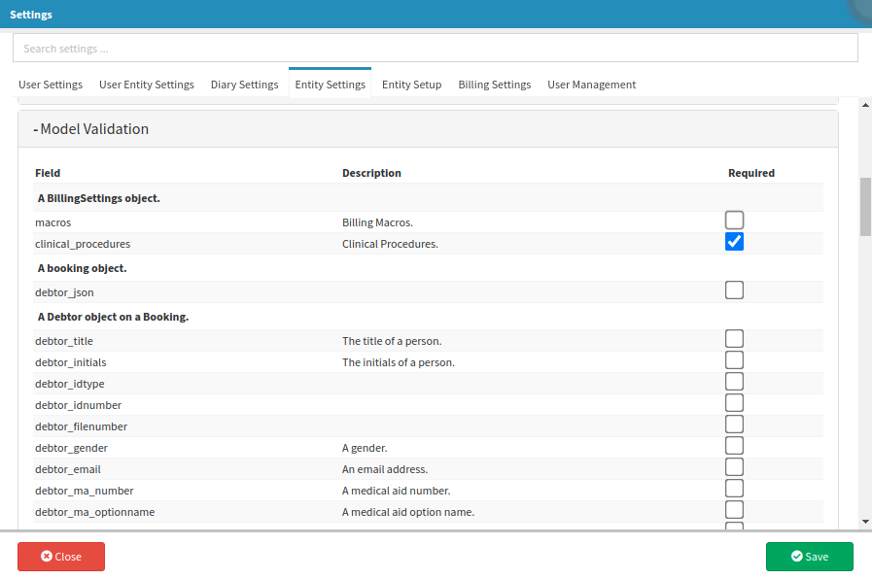872x579 pixels.
Task: Click the scrollbar down arrow
Action: click(x=865, y=521)
